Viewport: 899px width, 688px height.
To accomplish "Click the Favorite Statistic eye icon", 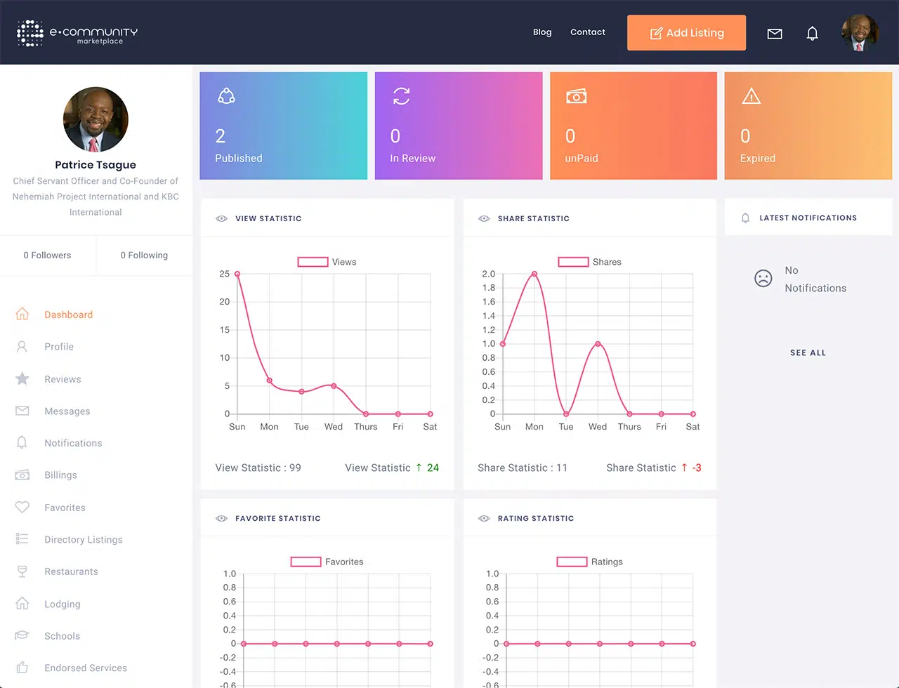I will tap(221, 518).
